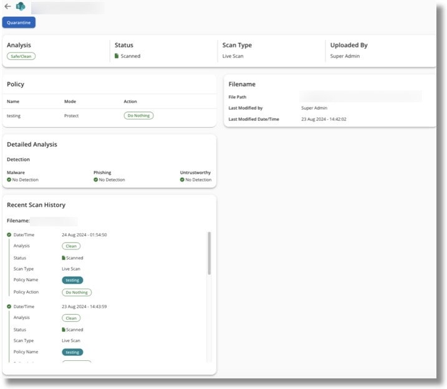Click the app logo beside back arrow

(x=19, y=7)
